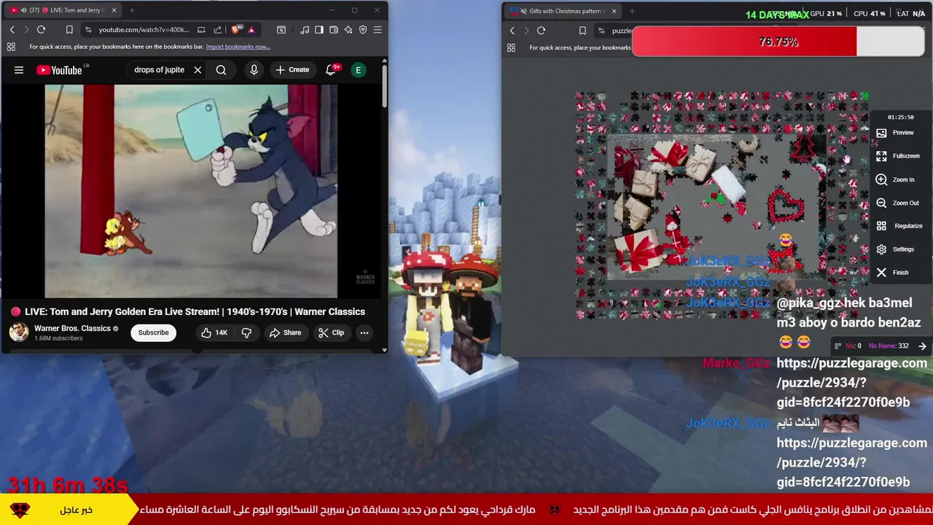Open the Create menu on YouTube
This screenshot has width=933, height=525.
[x=292, y=70]
